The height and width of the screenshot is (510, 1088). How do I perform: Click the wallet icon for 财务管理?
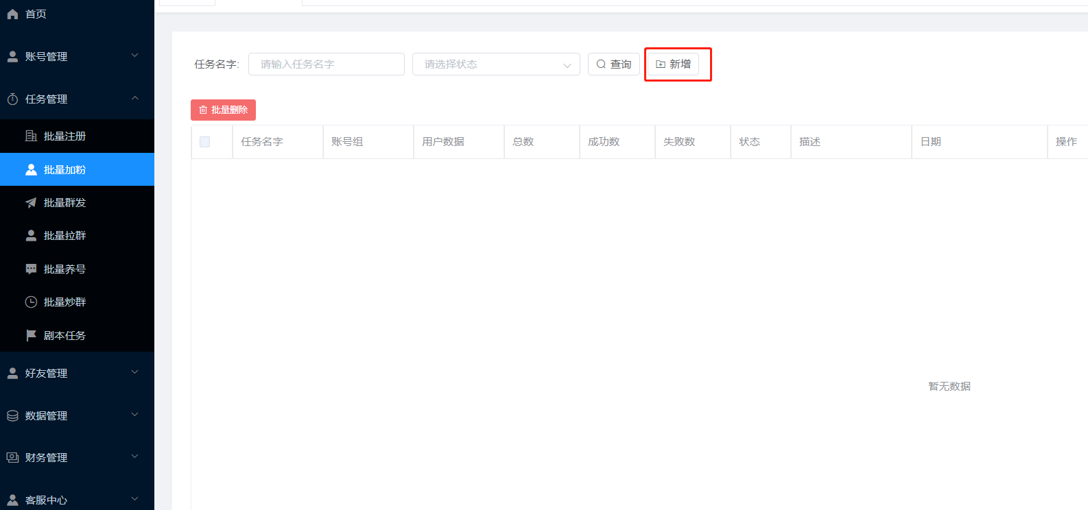pyautogui.click(x=12, y=457)
